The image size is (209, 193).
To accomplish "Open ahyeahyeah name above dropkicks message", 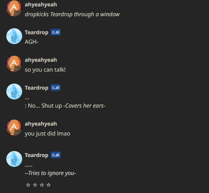I will pyautogui.click(x=41, y=5).
